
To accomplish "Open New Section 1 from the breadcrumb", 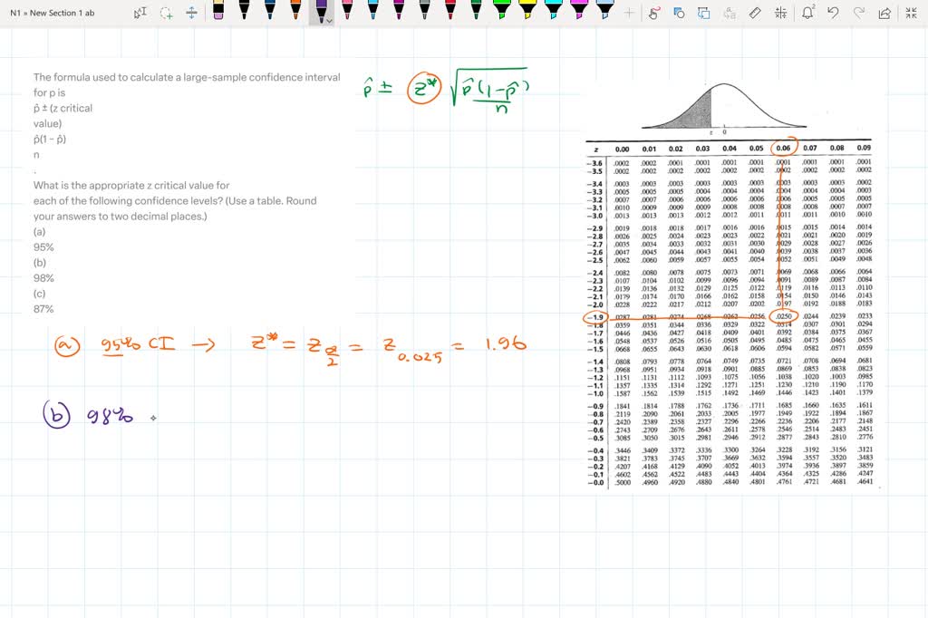I will pyautogui.click(x=56, y=13).
